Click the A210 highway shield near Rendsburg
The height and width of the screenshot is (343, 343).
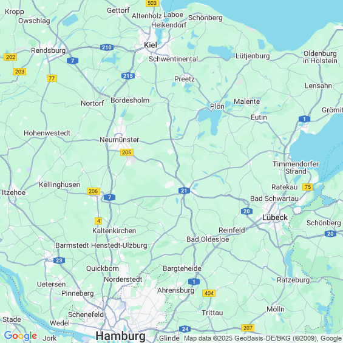pyautogui.click(x=107, y=47)
